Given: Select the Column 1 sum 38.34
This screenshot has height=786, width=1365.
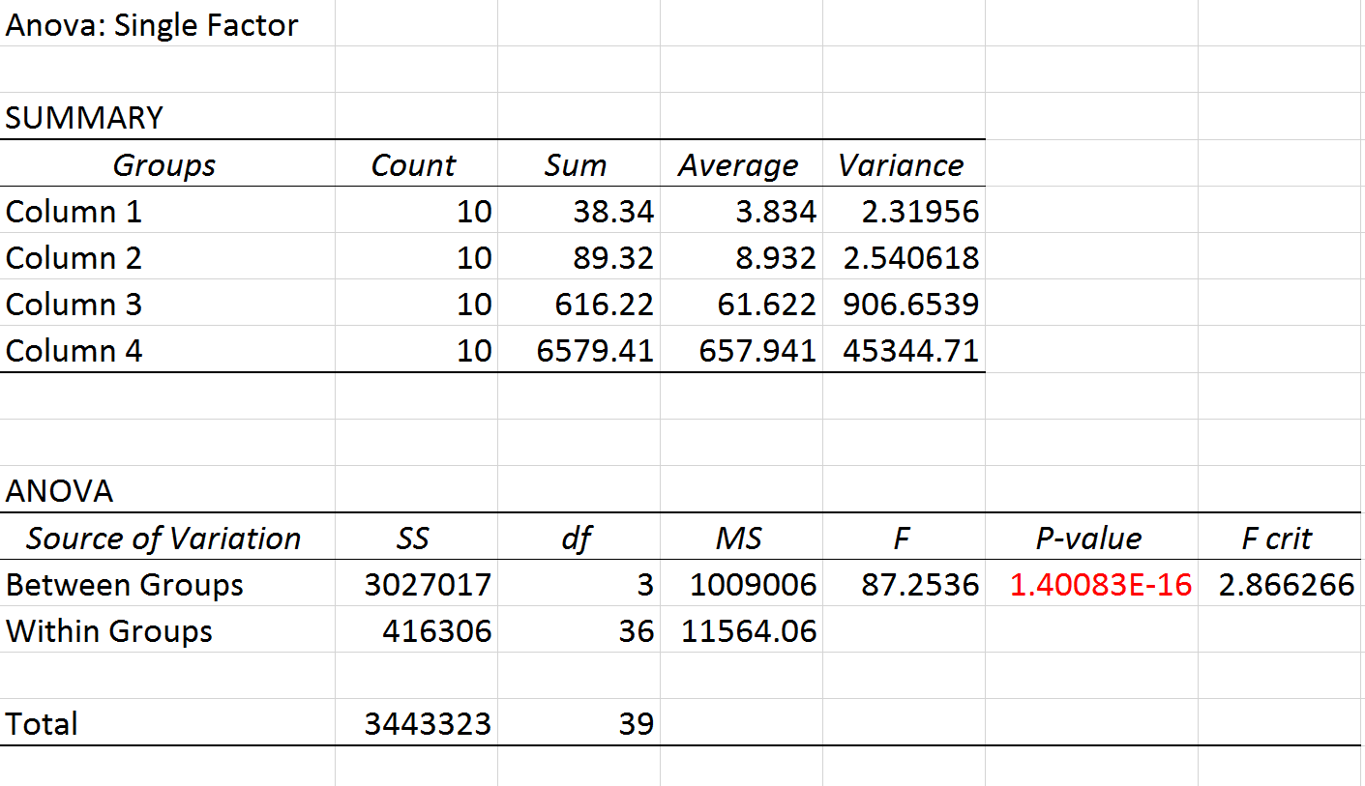Looking at the screenshot, I should click(613, 212).
